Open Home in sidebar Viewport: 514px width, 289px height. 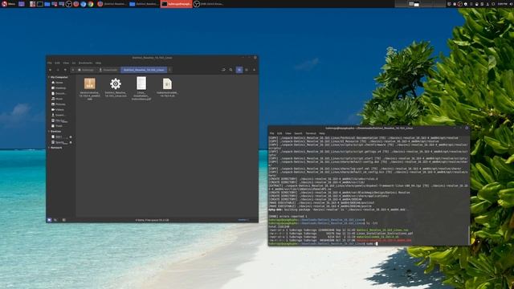click(x=59, y=83)
